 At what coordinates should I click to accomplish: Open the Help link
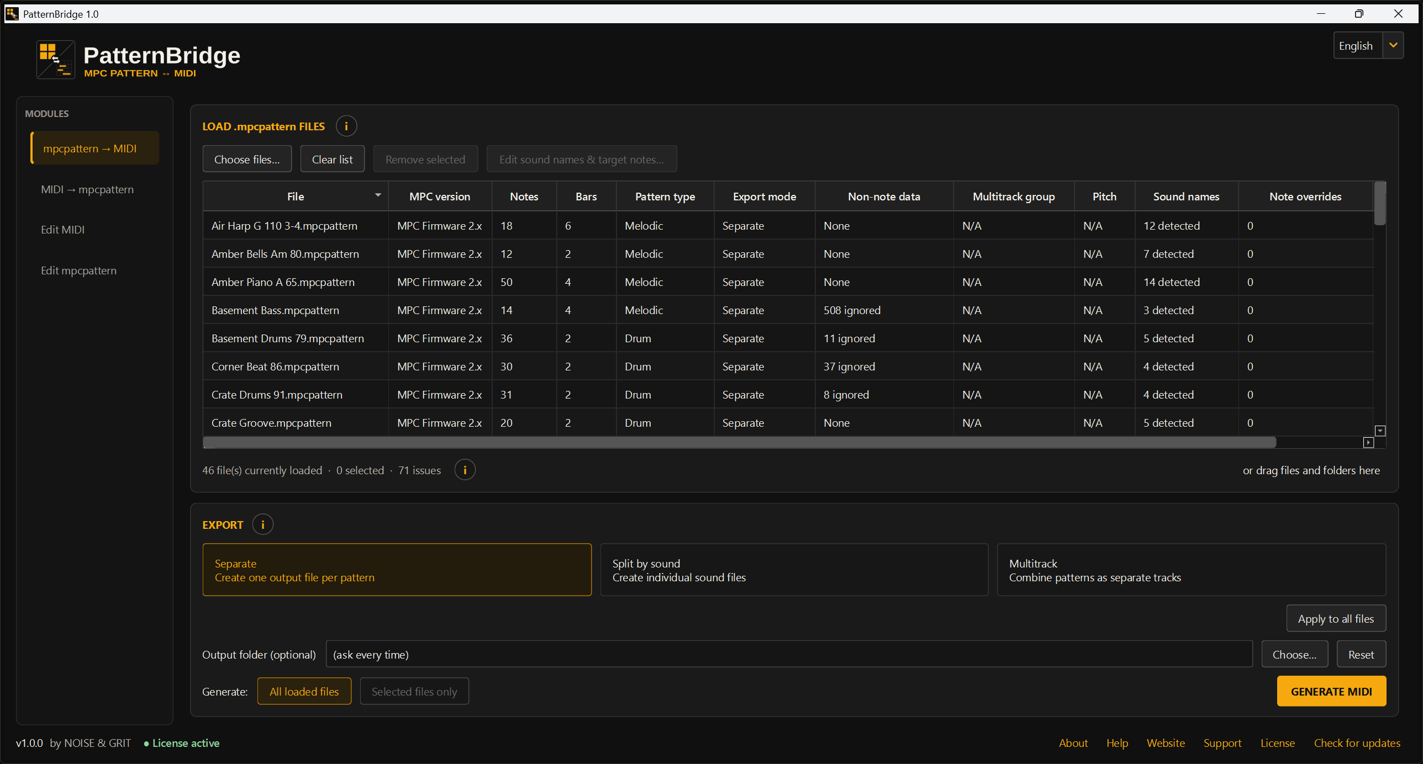1117,743
